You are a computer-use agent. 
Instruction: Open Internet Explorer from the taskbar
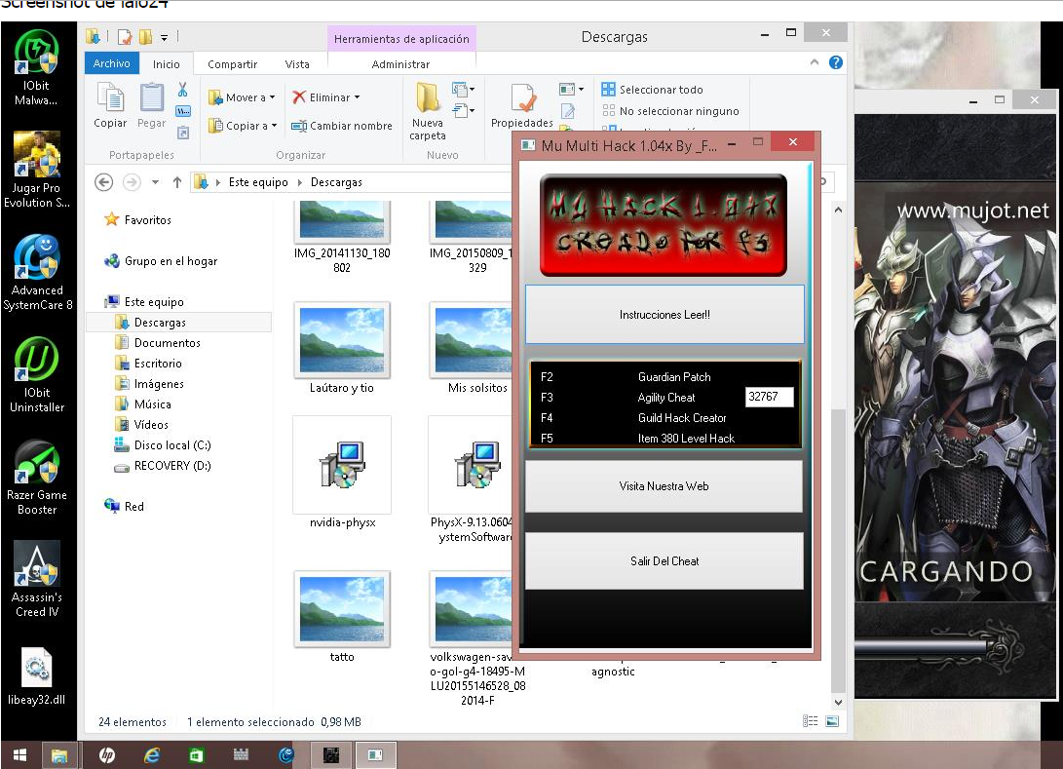pyautogui.click(x=151, y=754)
